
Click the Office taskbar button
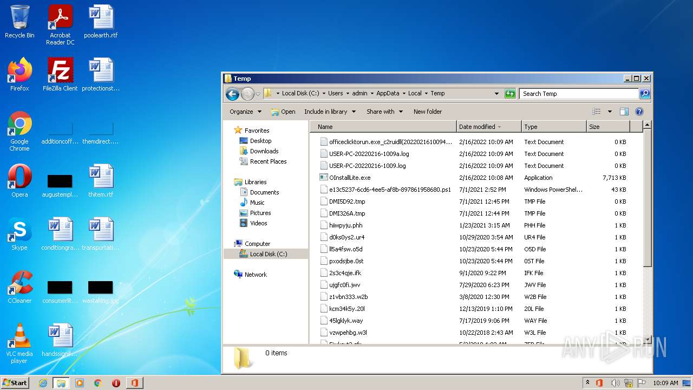134,383
